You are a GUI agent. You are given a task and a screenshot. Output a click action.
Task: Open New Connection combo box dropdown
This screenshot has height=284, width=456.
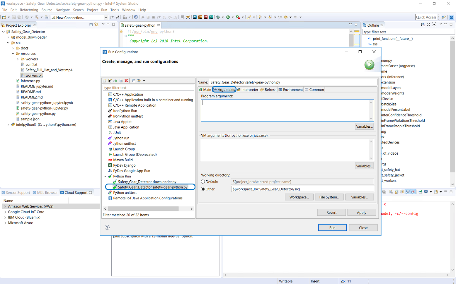[106, 18]
